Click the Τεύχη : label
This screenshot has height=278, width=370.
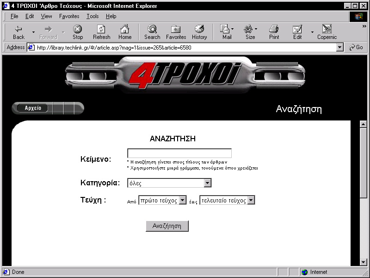(93, 200)
